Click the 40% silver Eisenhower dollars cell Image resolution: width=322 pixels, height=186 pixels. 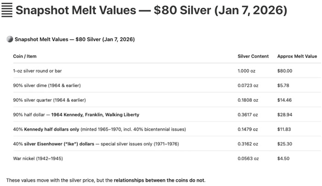96,144
